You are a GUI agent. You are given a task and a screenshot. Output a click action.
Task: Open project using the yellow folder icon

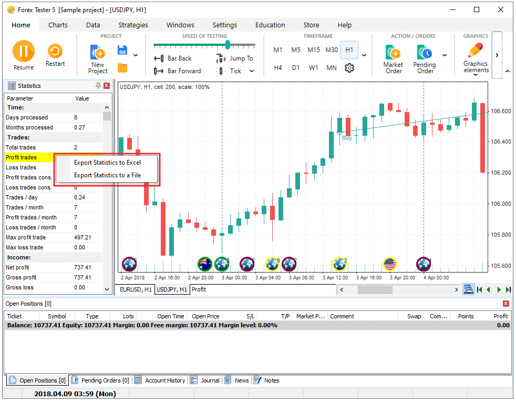pos(122,68)
